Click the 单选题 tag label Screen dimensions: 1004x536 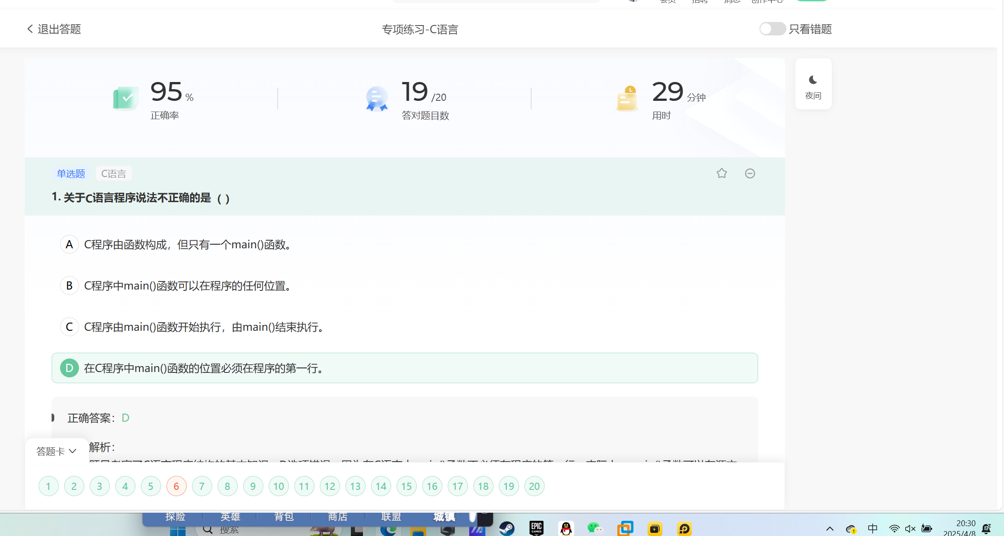click(71, 173)
